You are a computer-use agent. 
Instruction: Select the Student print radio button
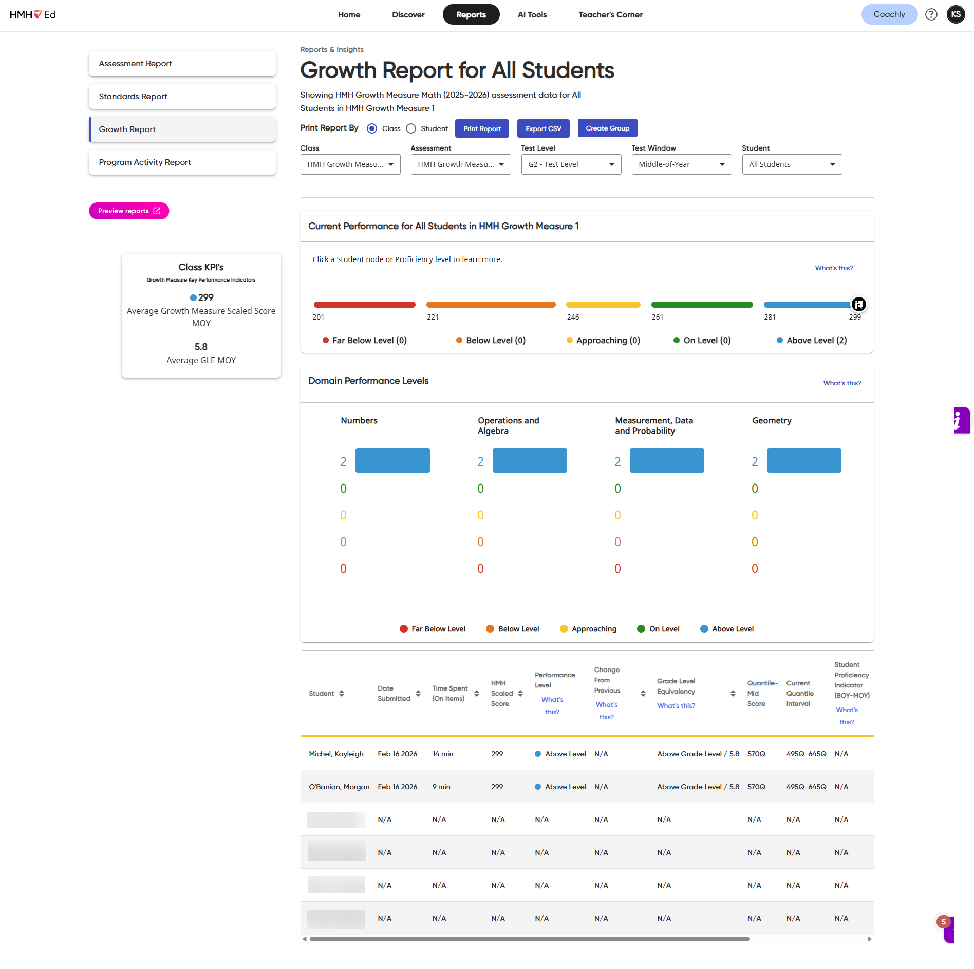(411, 128)
